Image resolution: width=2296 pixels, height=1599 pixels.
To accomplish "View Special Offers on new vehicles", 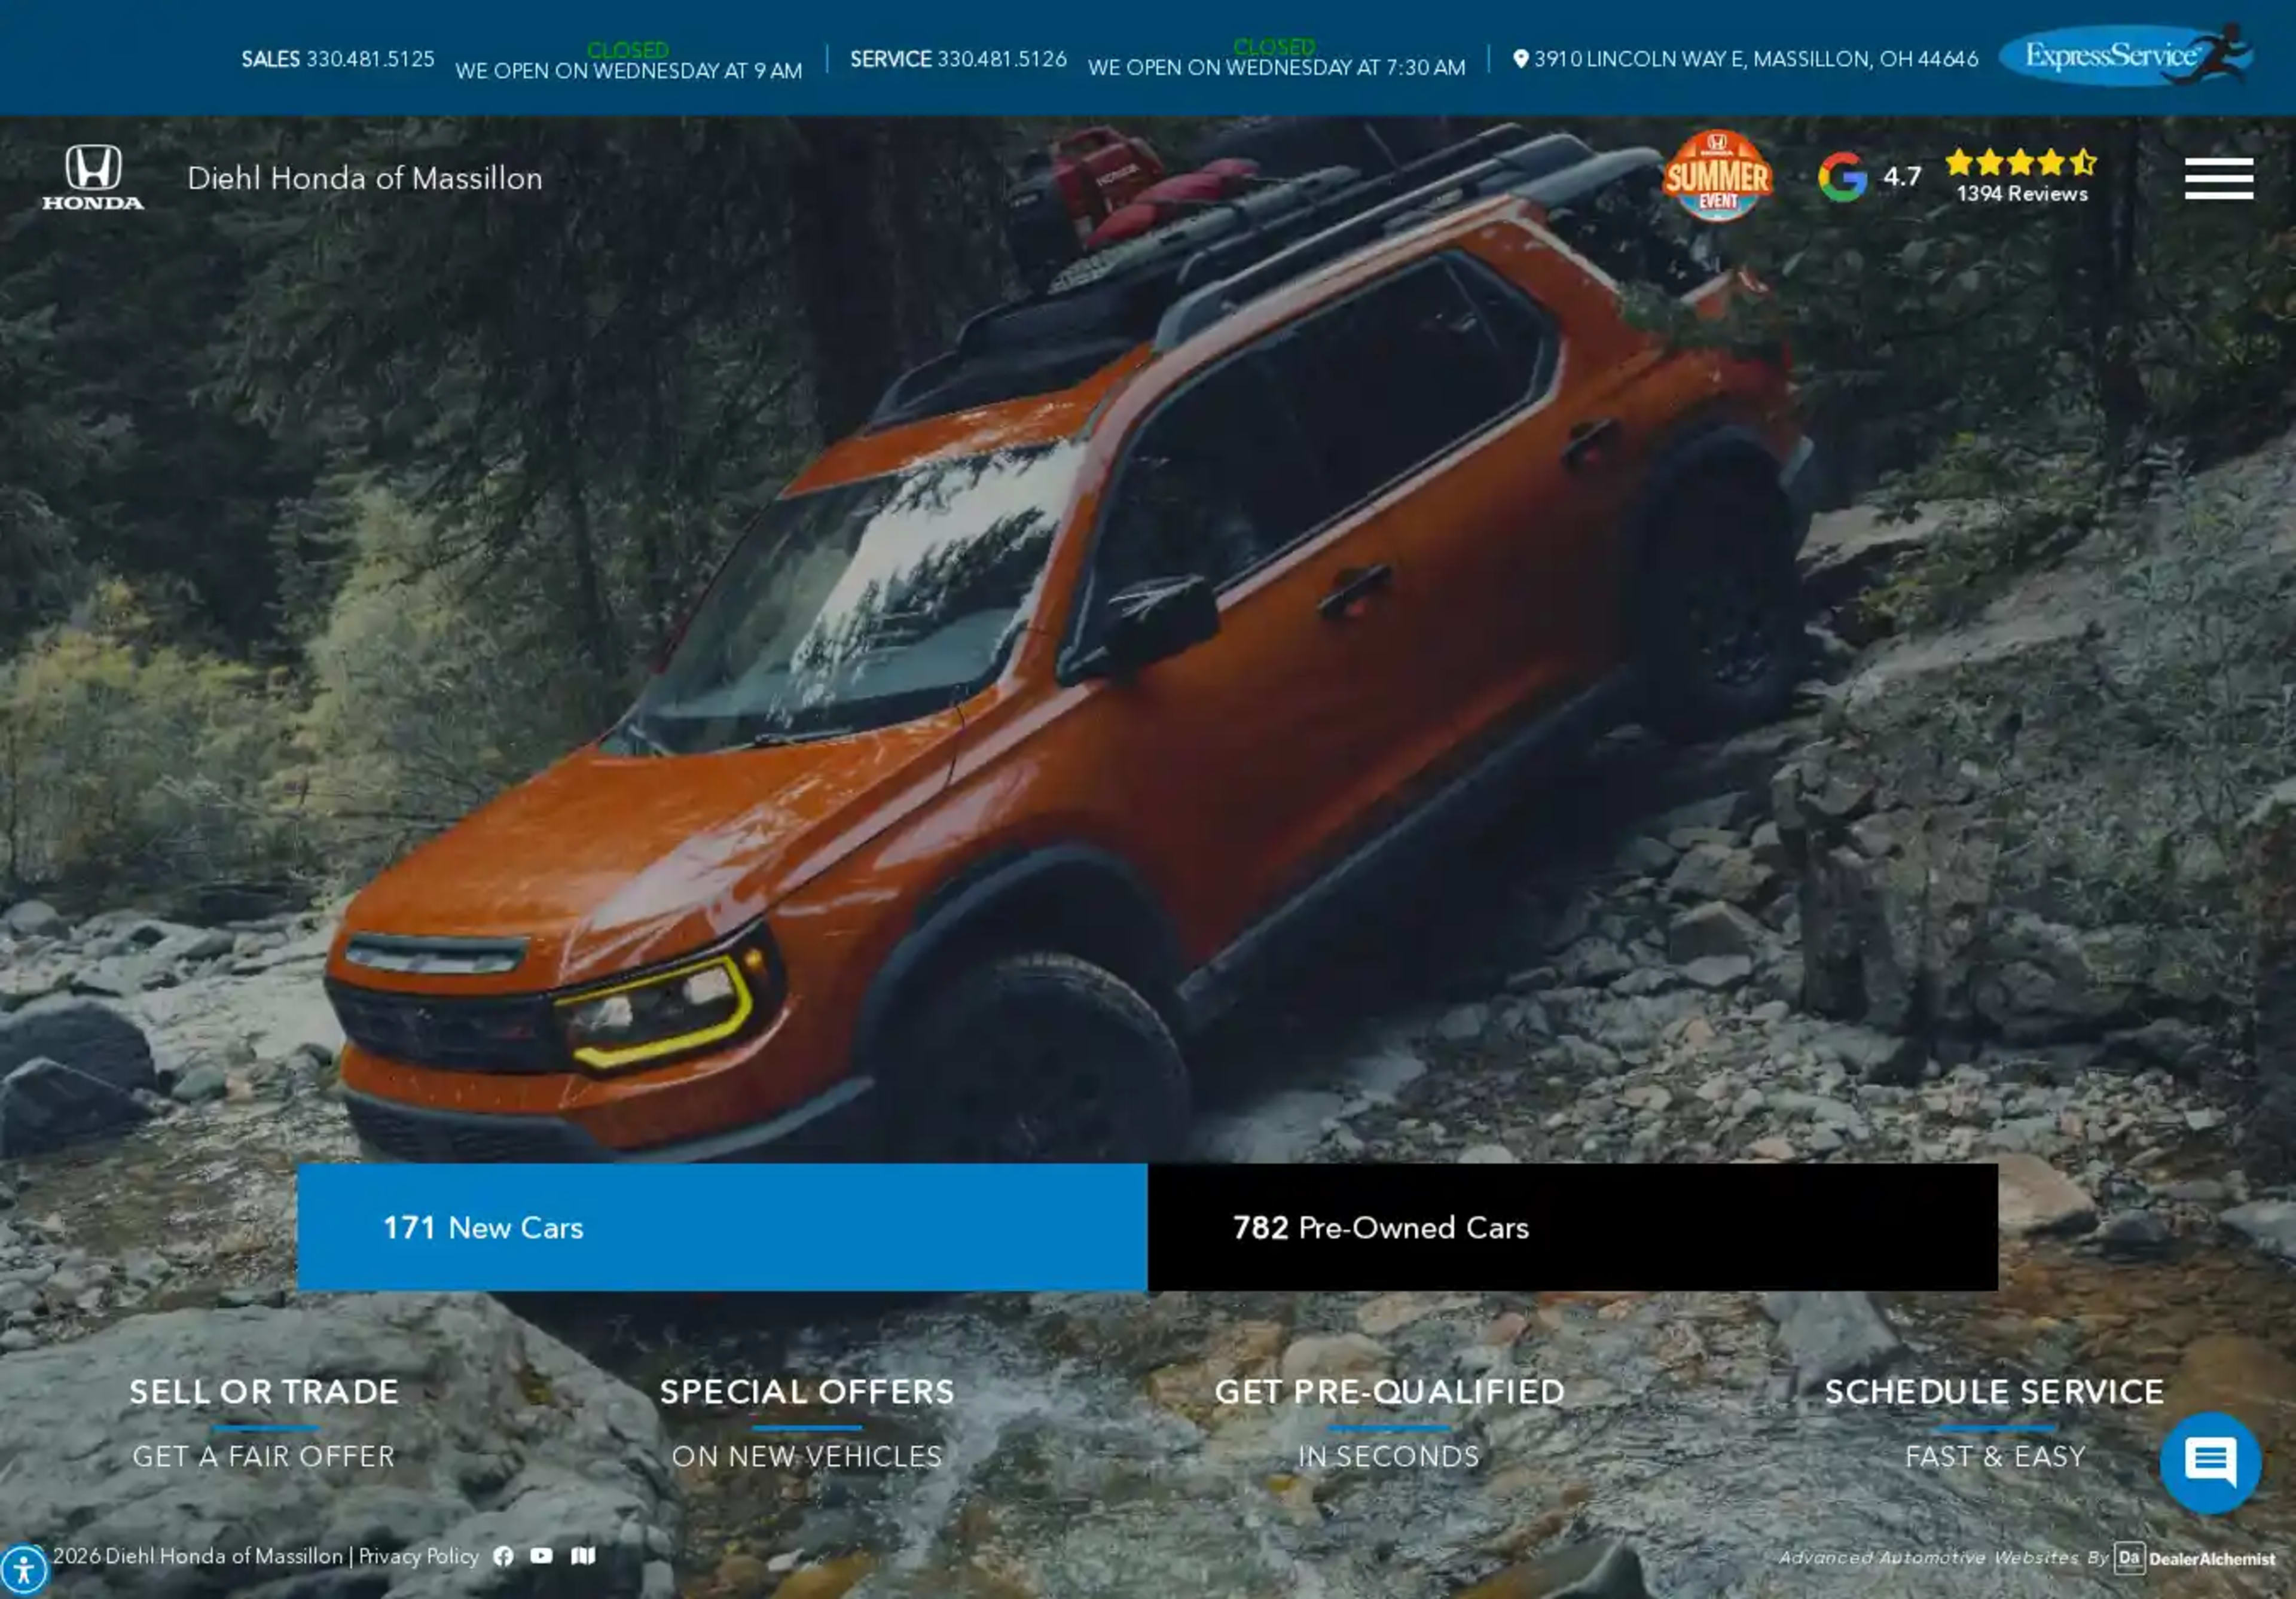I will tap(807, 1423).
